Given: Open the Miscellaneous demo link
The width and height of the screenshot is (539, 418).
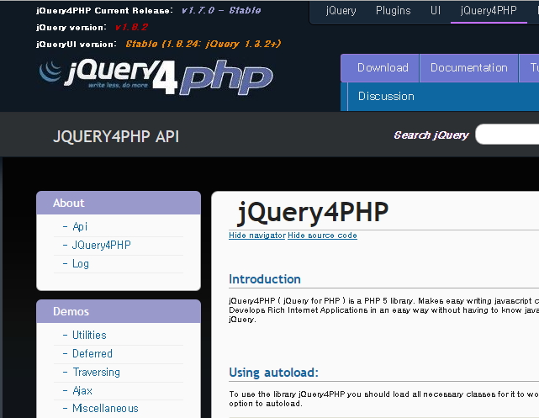Looking at the screenshot, I should point(105,409).
